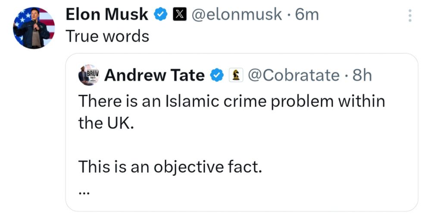Click the Andrew Tate display name
This screenshot has height=223, width=431.
tap(154, 75)
